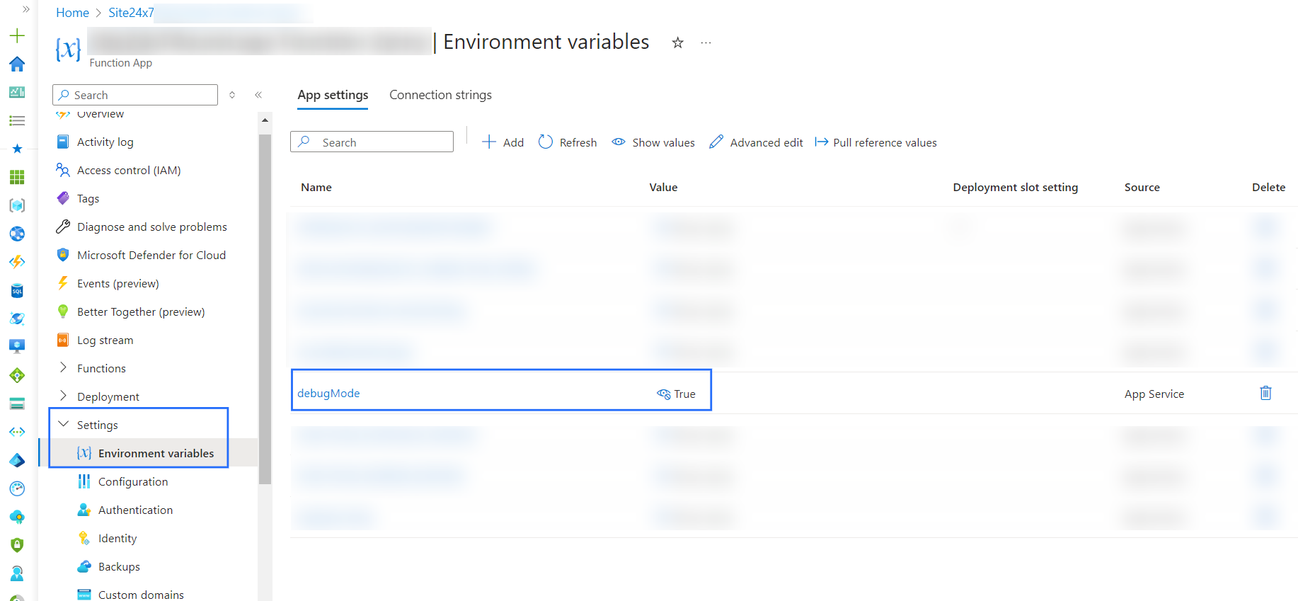Add a new app setting
Image resolution: width=1298 pixels, height=601 pixels.
(x=503, y=142)
